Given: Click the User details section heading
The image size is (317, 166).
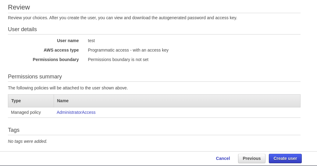Looking at the screenshot, I should [x=22, y=29].
